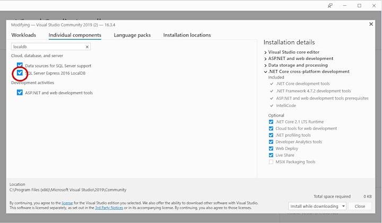This screenshot has width=382, height=223.
Task: Click the Development activities heading
Action: pos(33,83)
